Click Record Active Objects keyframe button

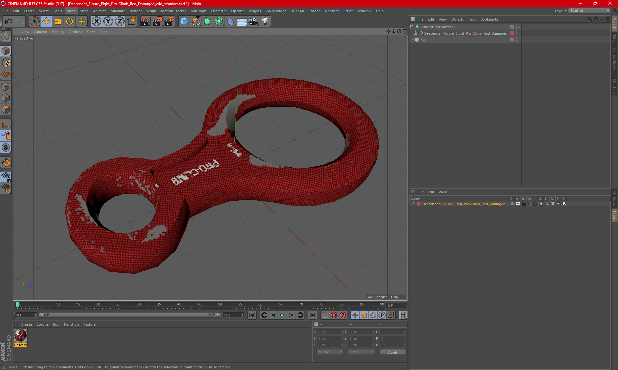324,315
